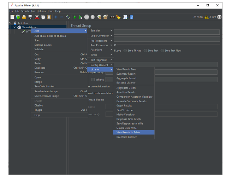This screenshot has height=179, width=232.
Task: Expand the Pre Processors submenu
Action: click(x=100, y=41)
